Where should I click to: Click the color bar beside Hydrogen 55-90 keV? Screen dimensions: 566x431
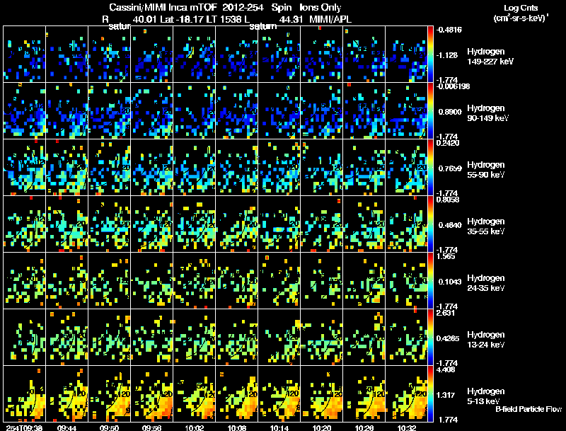click(430, 167)
